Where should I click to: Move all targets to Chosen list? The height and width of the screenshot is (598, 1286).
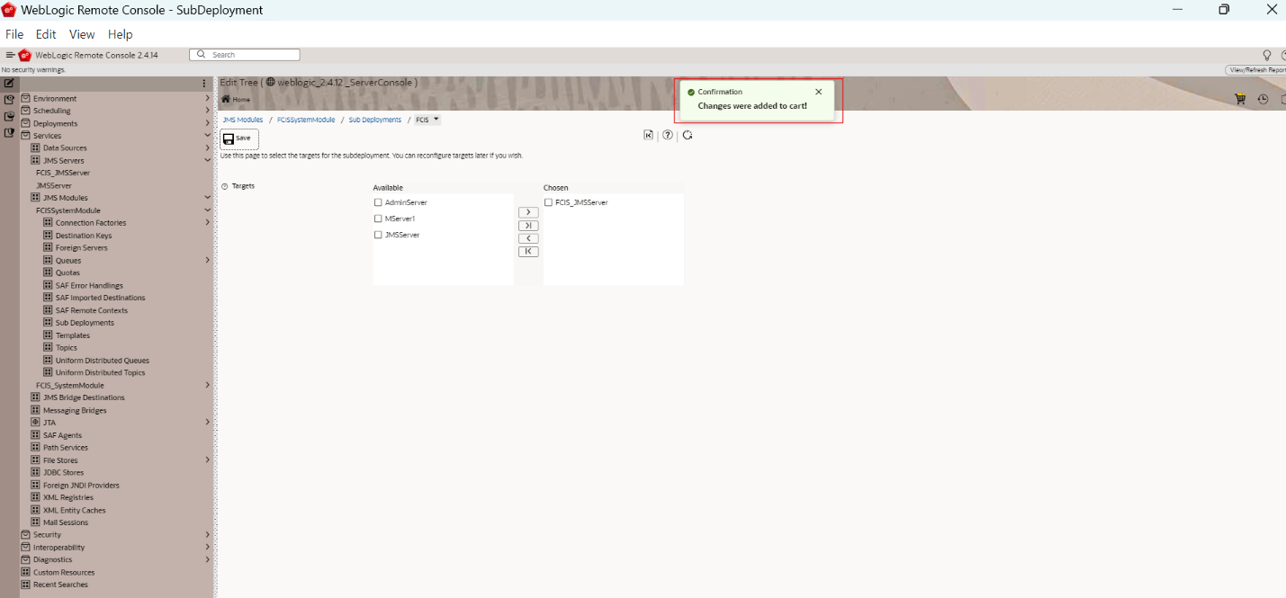[x=528, y=225]
